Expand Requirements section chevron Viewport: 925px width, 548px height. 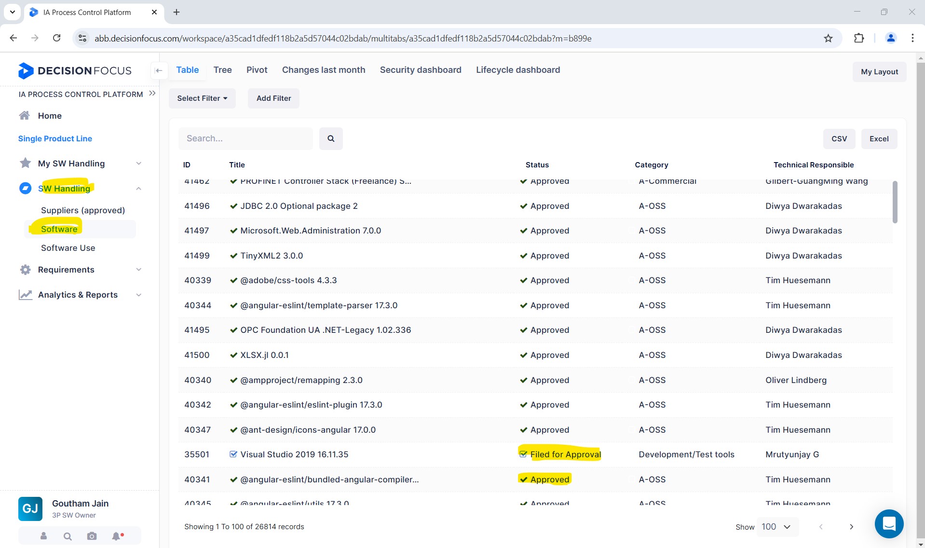(138, 270)
